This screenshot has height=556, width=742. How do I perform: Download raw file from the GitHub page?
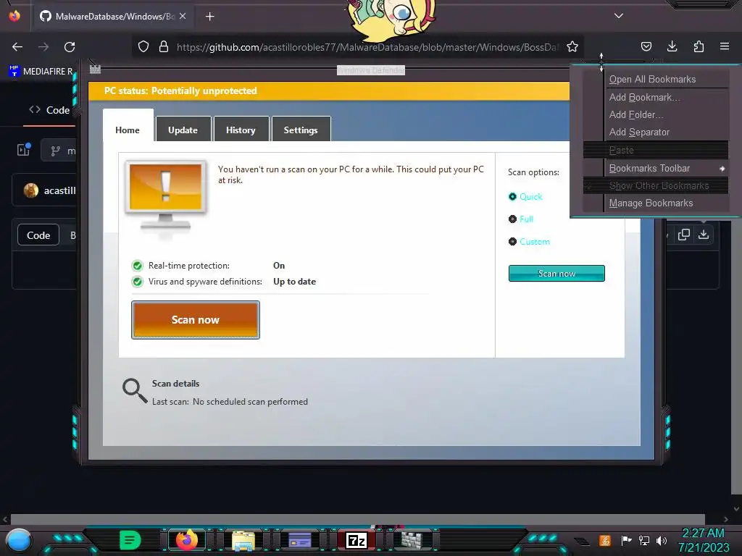(704, 235)
